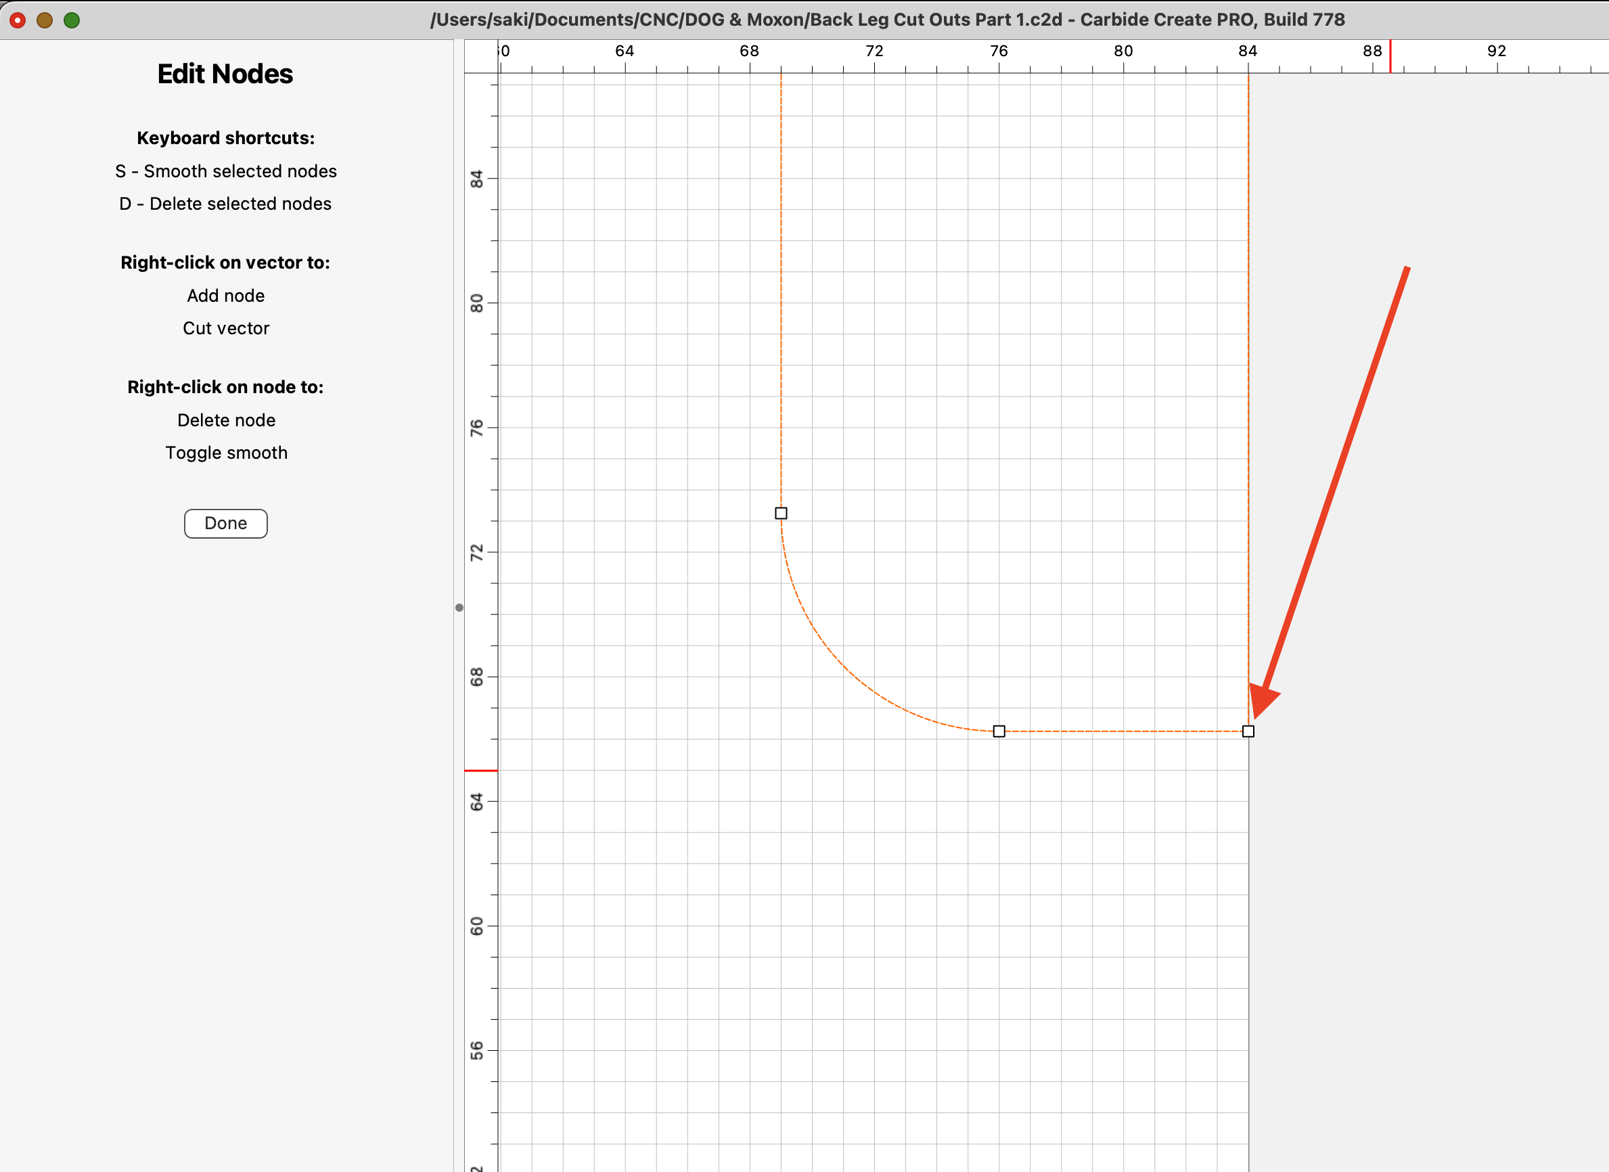
Task: Click the "Add node" text
Action: pyautogui.click(x=225, y=296)
